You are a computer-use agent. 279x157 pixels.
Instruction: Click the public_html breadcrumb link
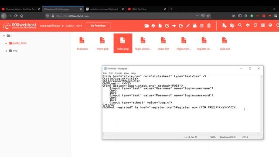[74, 26]
